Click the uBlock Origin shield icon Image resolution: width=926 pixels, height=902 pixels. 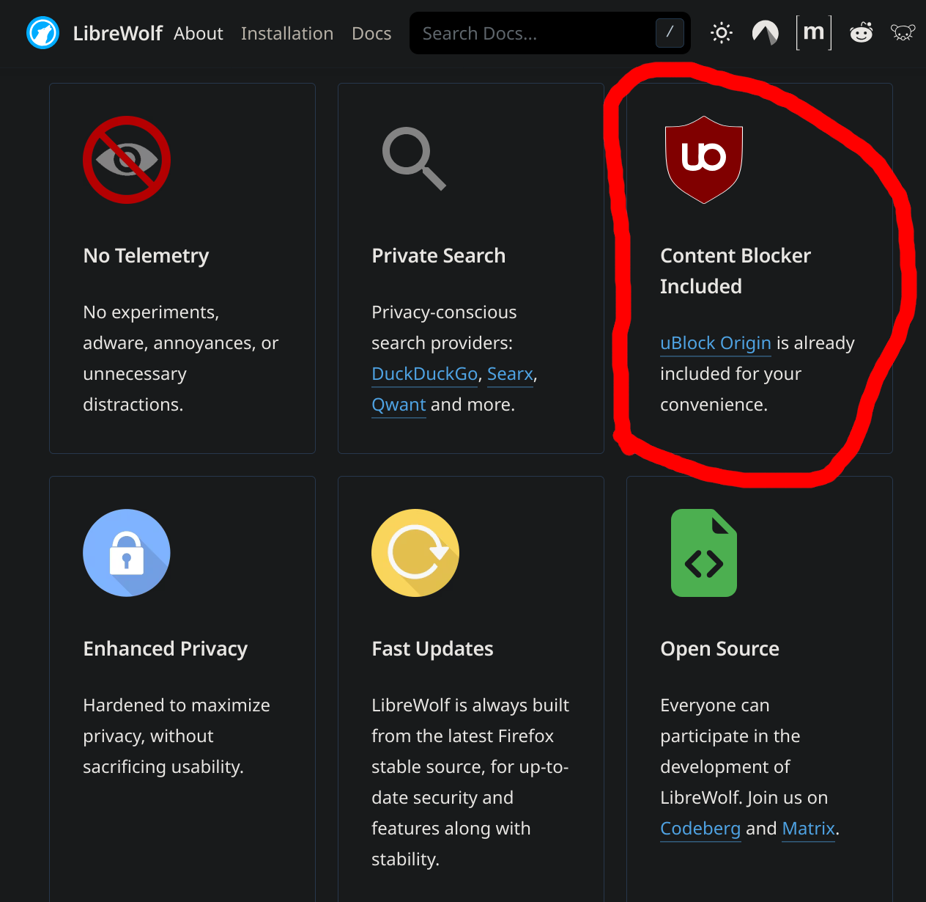pos(704,160)
